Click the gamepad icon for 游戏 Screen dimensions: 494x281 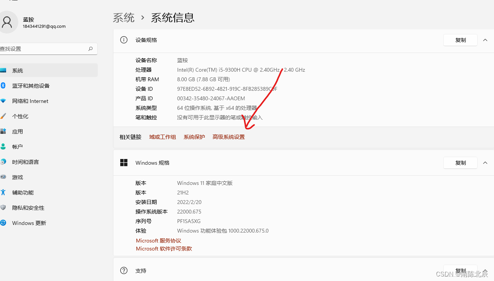click(3, 177)
